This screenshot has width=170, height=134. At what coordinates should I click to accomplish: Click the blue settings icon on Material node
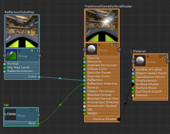click(x=165, y=56)
